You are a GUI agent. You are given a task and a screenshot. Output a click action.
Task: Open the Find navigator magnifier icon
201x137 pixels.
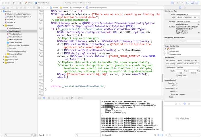click(12, 8)
